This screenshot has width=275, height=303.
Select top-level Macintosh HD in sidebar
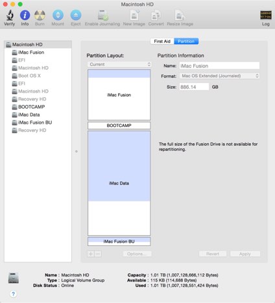click(x=38, y=45)
